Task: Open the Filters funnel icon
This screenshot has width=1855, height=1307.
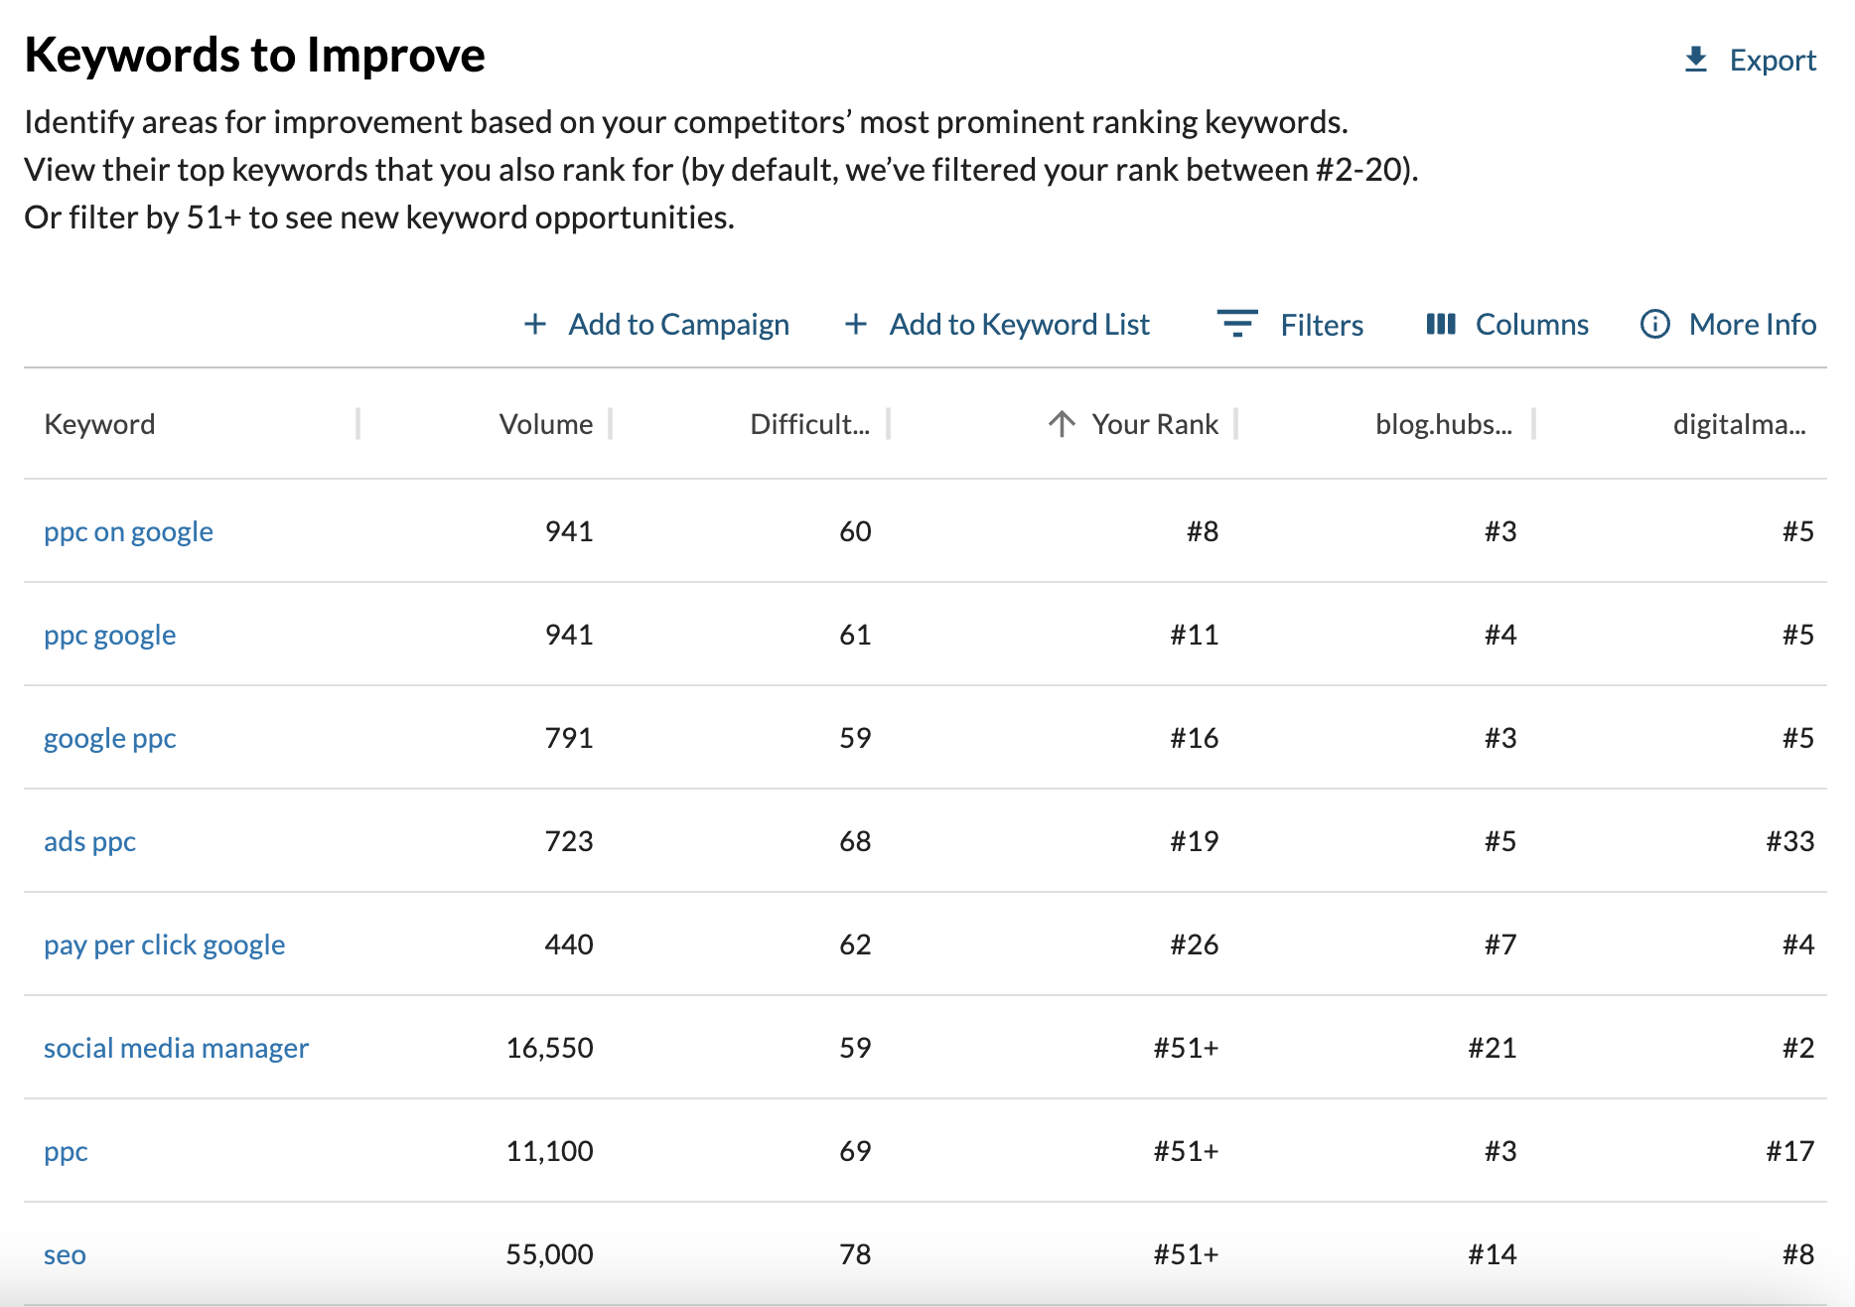Action: pos(1237,324)
